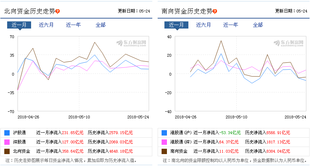Open help icon beside 北向资金历史走势 title
Image resolution: width=311 pixels, height=168 pixels.
tap(58, 11)
